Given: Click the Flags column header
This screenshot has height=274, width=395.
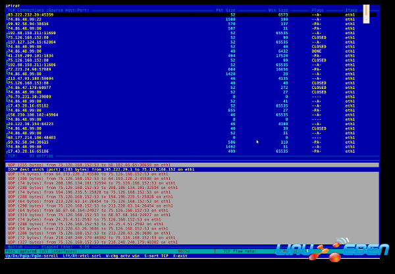Looking at the screenshot, I should pyautogui.click(x=318, y=11).
